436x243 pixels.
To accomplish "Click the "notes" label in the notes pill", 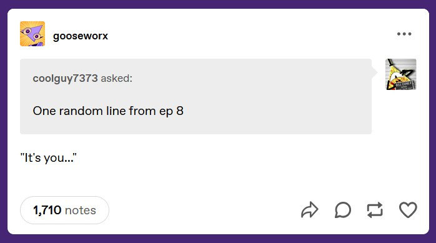I will click(81, 211).
